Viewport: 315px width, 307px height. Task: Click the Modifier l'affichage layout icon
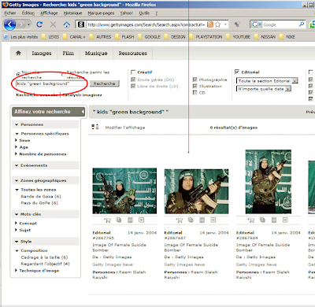[x=95, y=127]
